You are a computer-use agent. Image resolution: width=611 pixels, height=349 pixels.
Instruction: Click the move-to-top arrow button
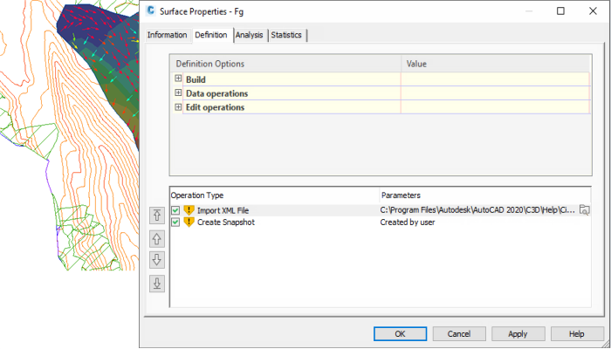click(157, 215)
